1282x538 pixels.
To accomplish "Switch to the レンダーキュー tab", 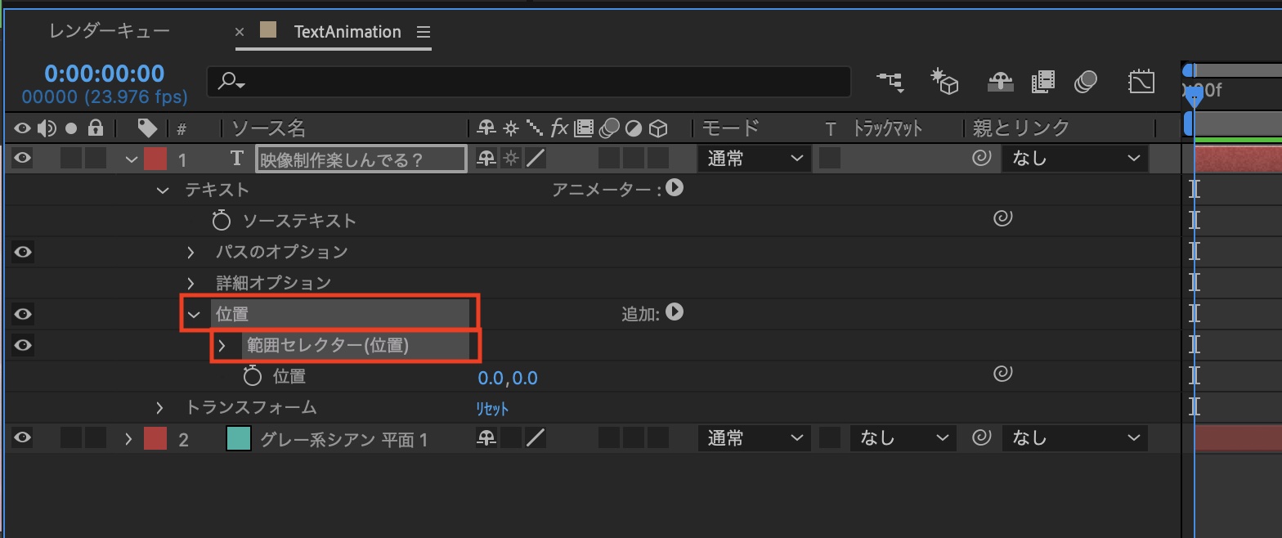I will (110, 31).
